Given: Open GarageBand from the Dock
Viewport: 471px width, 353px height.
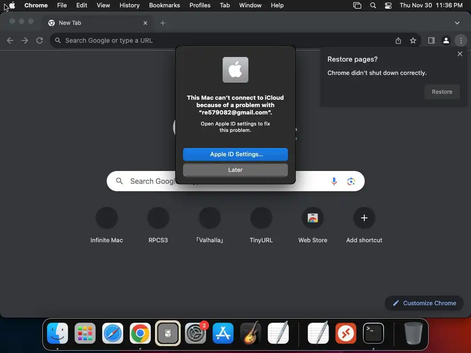Looking at the screenshot, I should (x=251, y=333).
